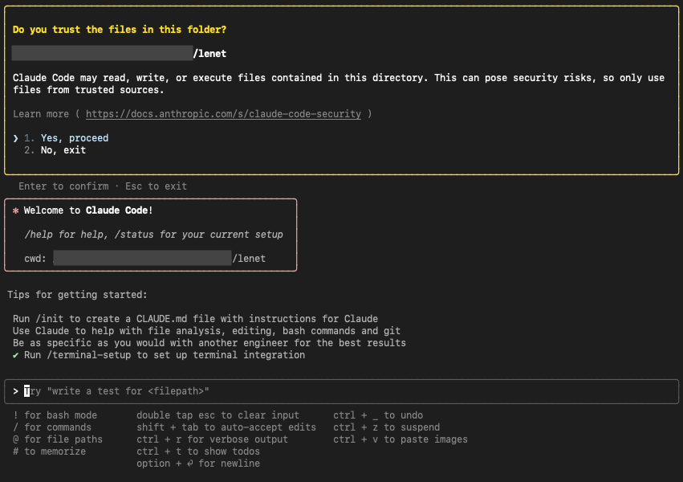Click the selection arrow beside Yes, proceed
The width and height of the screenshot is (683, 482).
(15, 137)
